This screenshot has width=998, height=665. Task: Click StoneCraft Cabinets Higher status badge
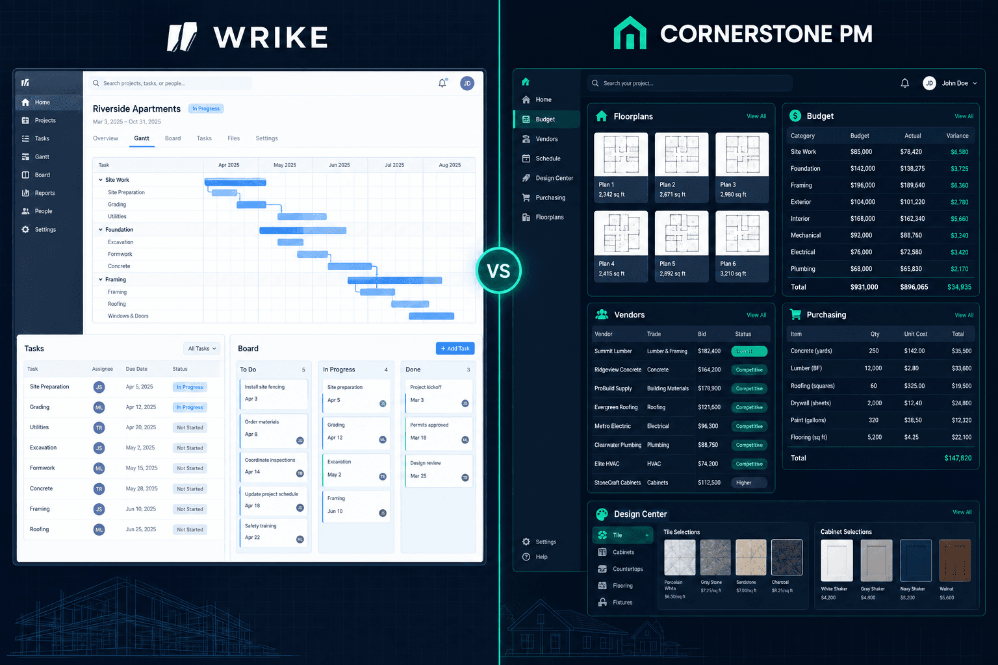tap(749, 483)
